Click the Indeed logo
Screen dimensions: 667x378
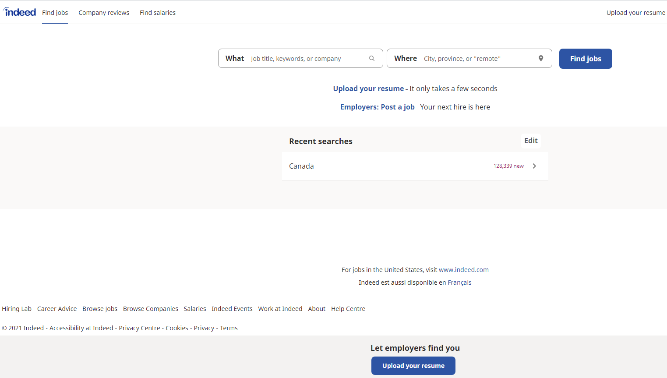coord(20,12)
